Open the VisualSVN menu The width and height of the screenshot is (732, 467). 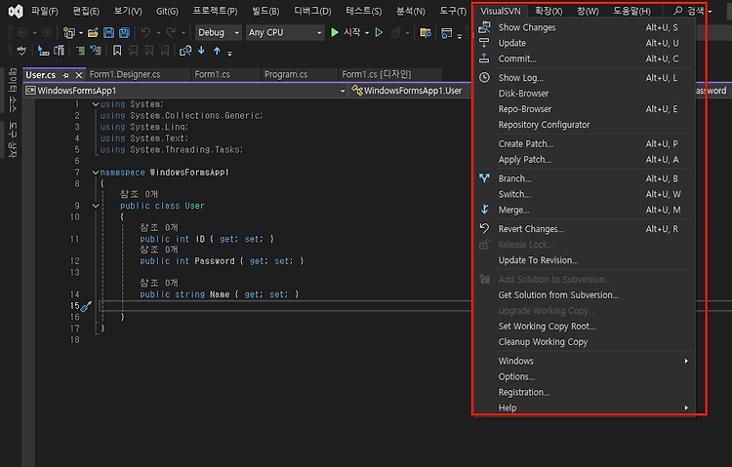(501, 11)
